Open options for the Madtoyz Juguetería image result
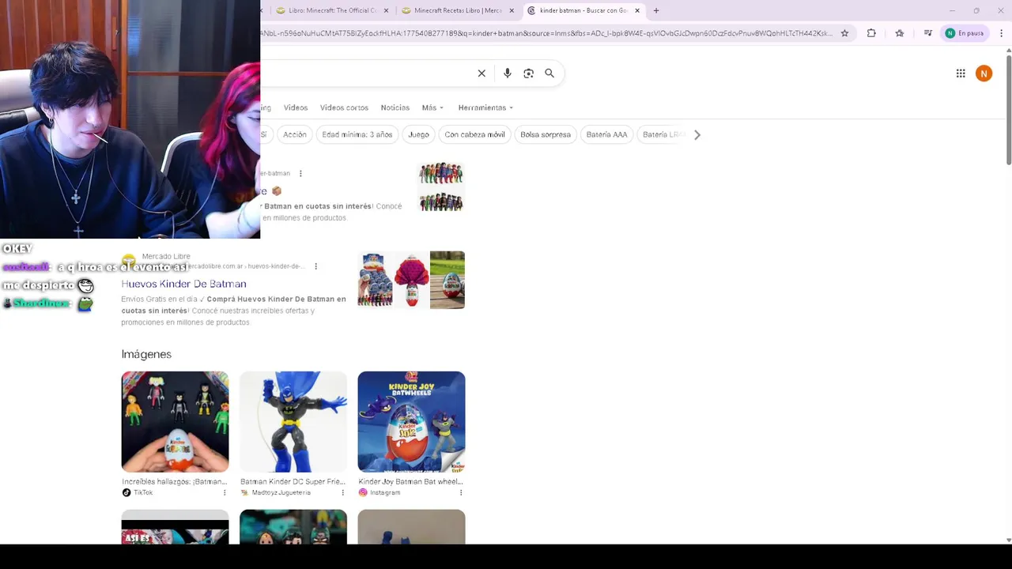The height and width of the screenshot is (569, 1012). click(x=342, y=492)
